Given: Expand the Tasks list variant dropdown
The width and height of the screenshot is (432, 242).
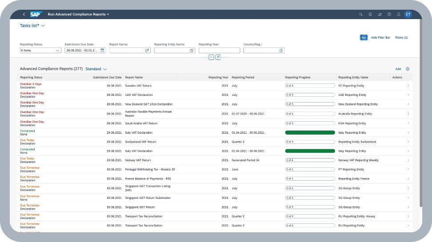Looking at the screenshot, I should pos(43,26).
